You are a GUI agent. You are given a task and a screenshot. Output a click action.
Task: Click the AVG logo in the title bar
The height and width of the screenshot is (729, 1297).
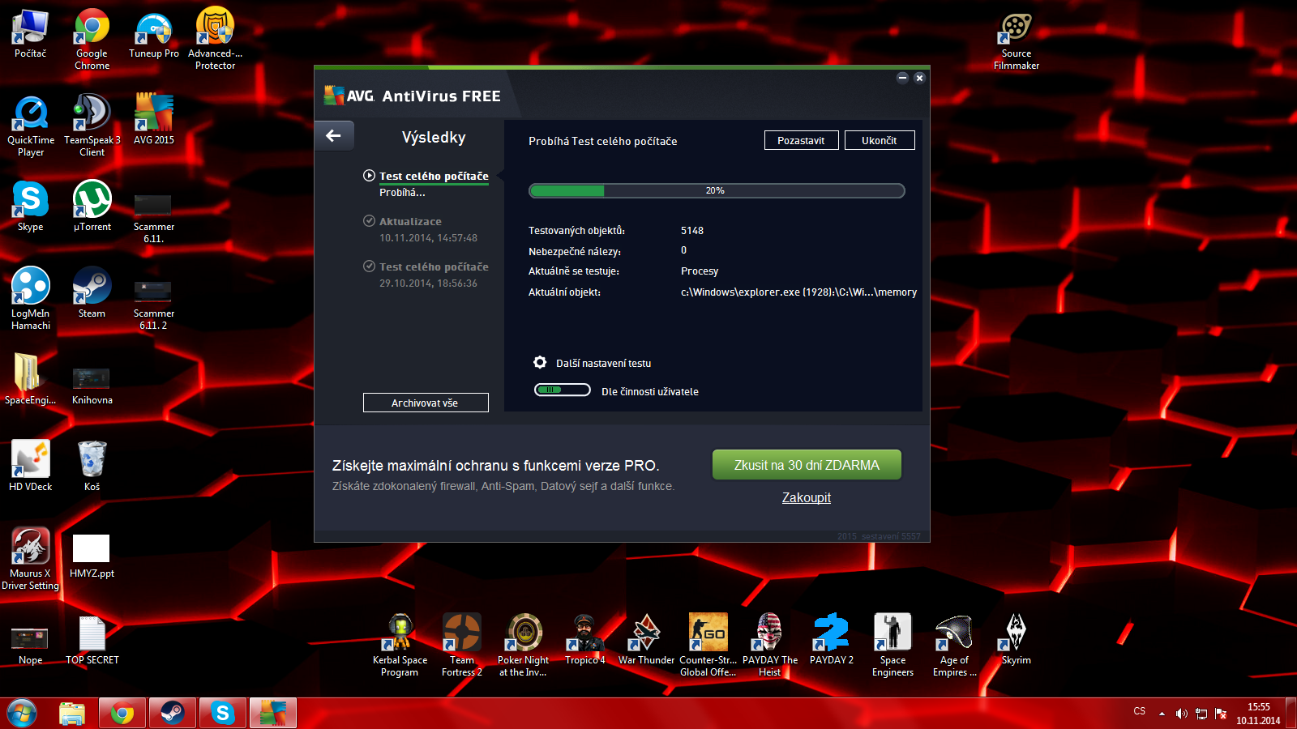[x=349, y=96]
